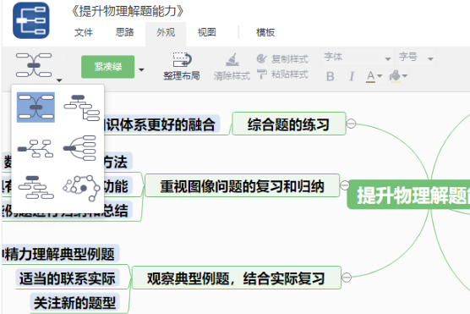470x314 pixels.
Task: Toggle bold text formatting
Action: 330,76
